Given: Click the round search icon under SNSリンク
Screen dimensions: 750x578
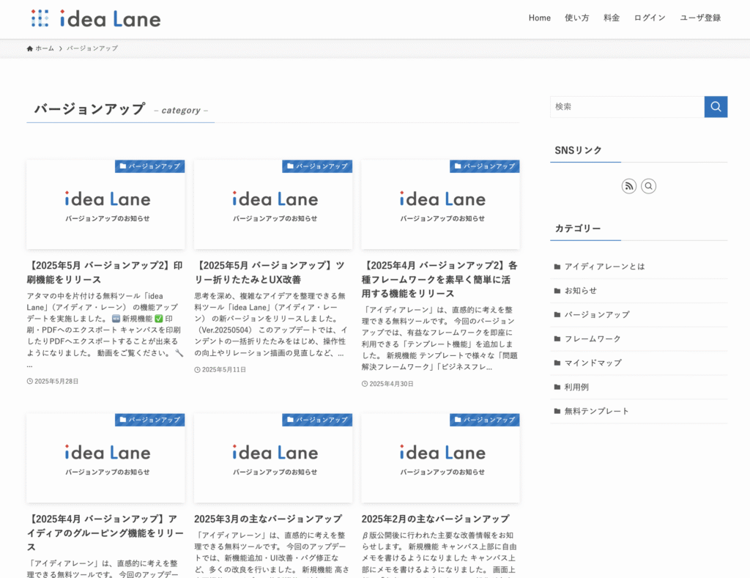Looking at the screenshot, I should pyautogui.click(x=648, y=186).
